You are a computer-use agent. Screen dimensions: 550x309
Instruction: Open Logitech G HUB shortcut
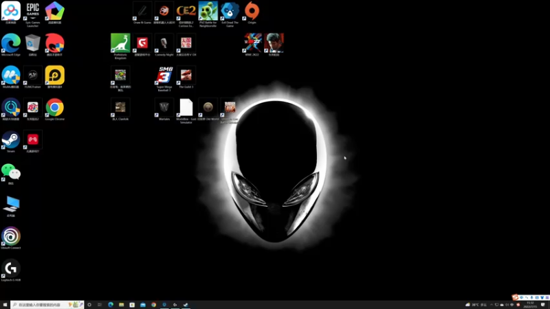point(11,271)
